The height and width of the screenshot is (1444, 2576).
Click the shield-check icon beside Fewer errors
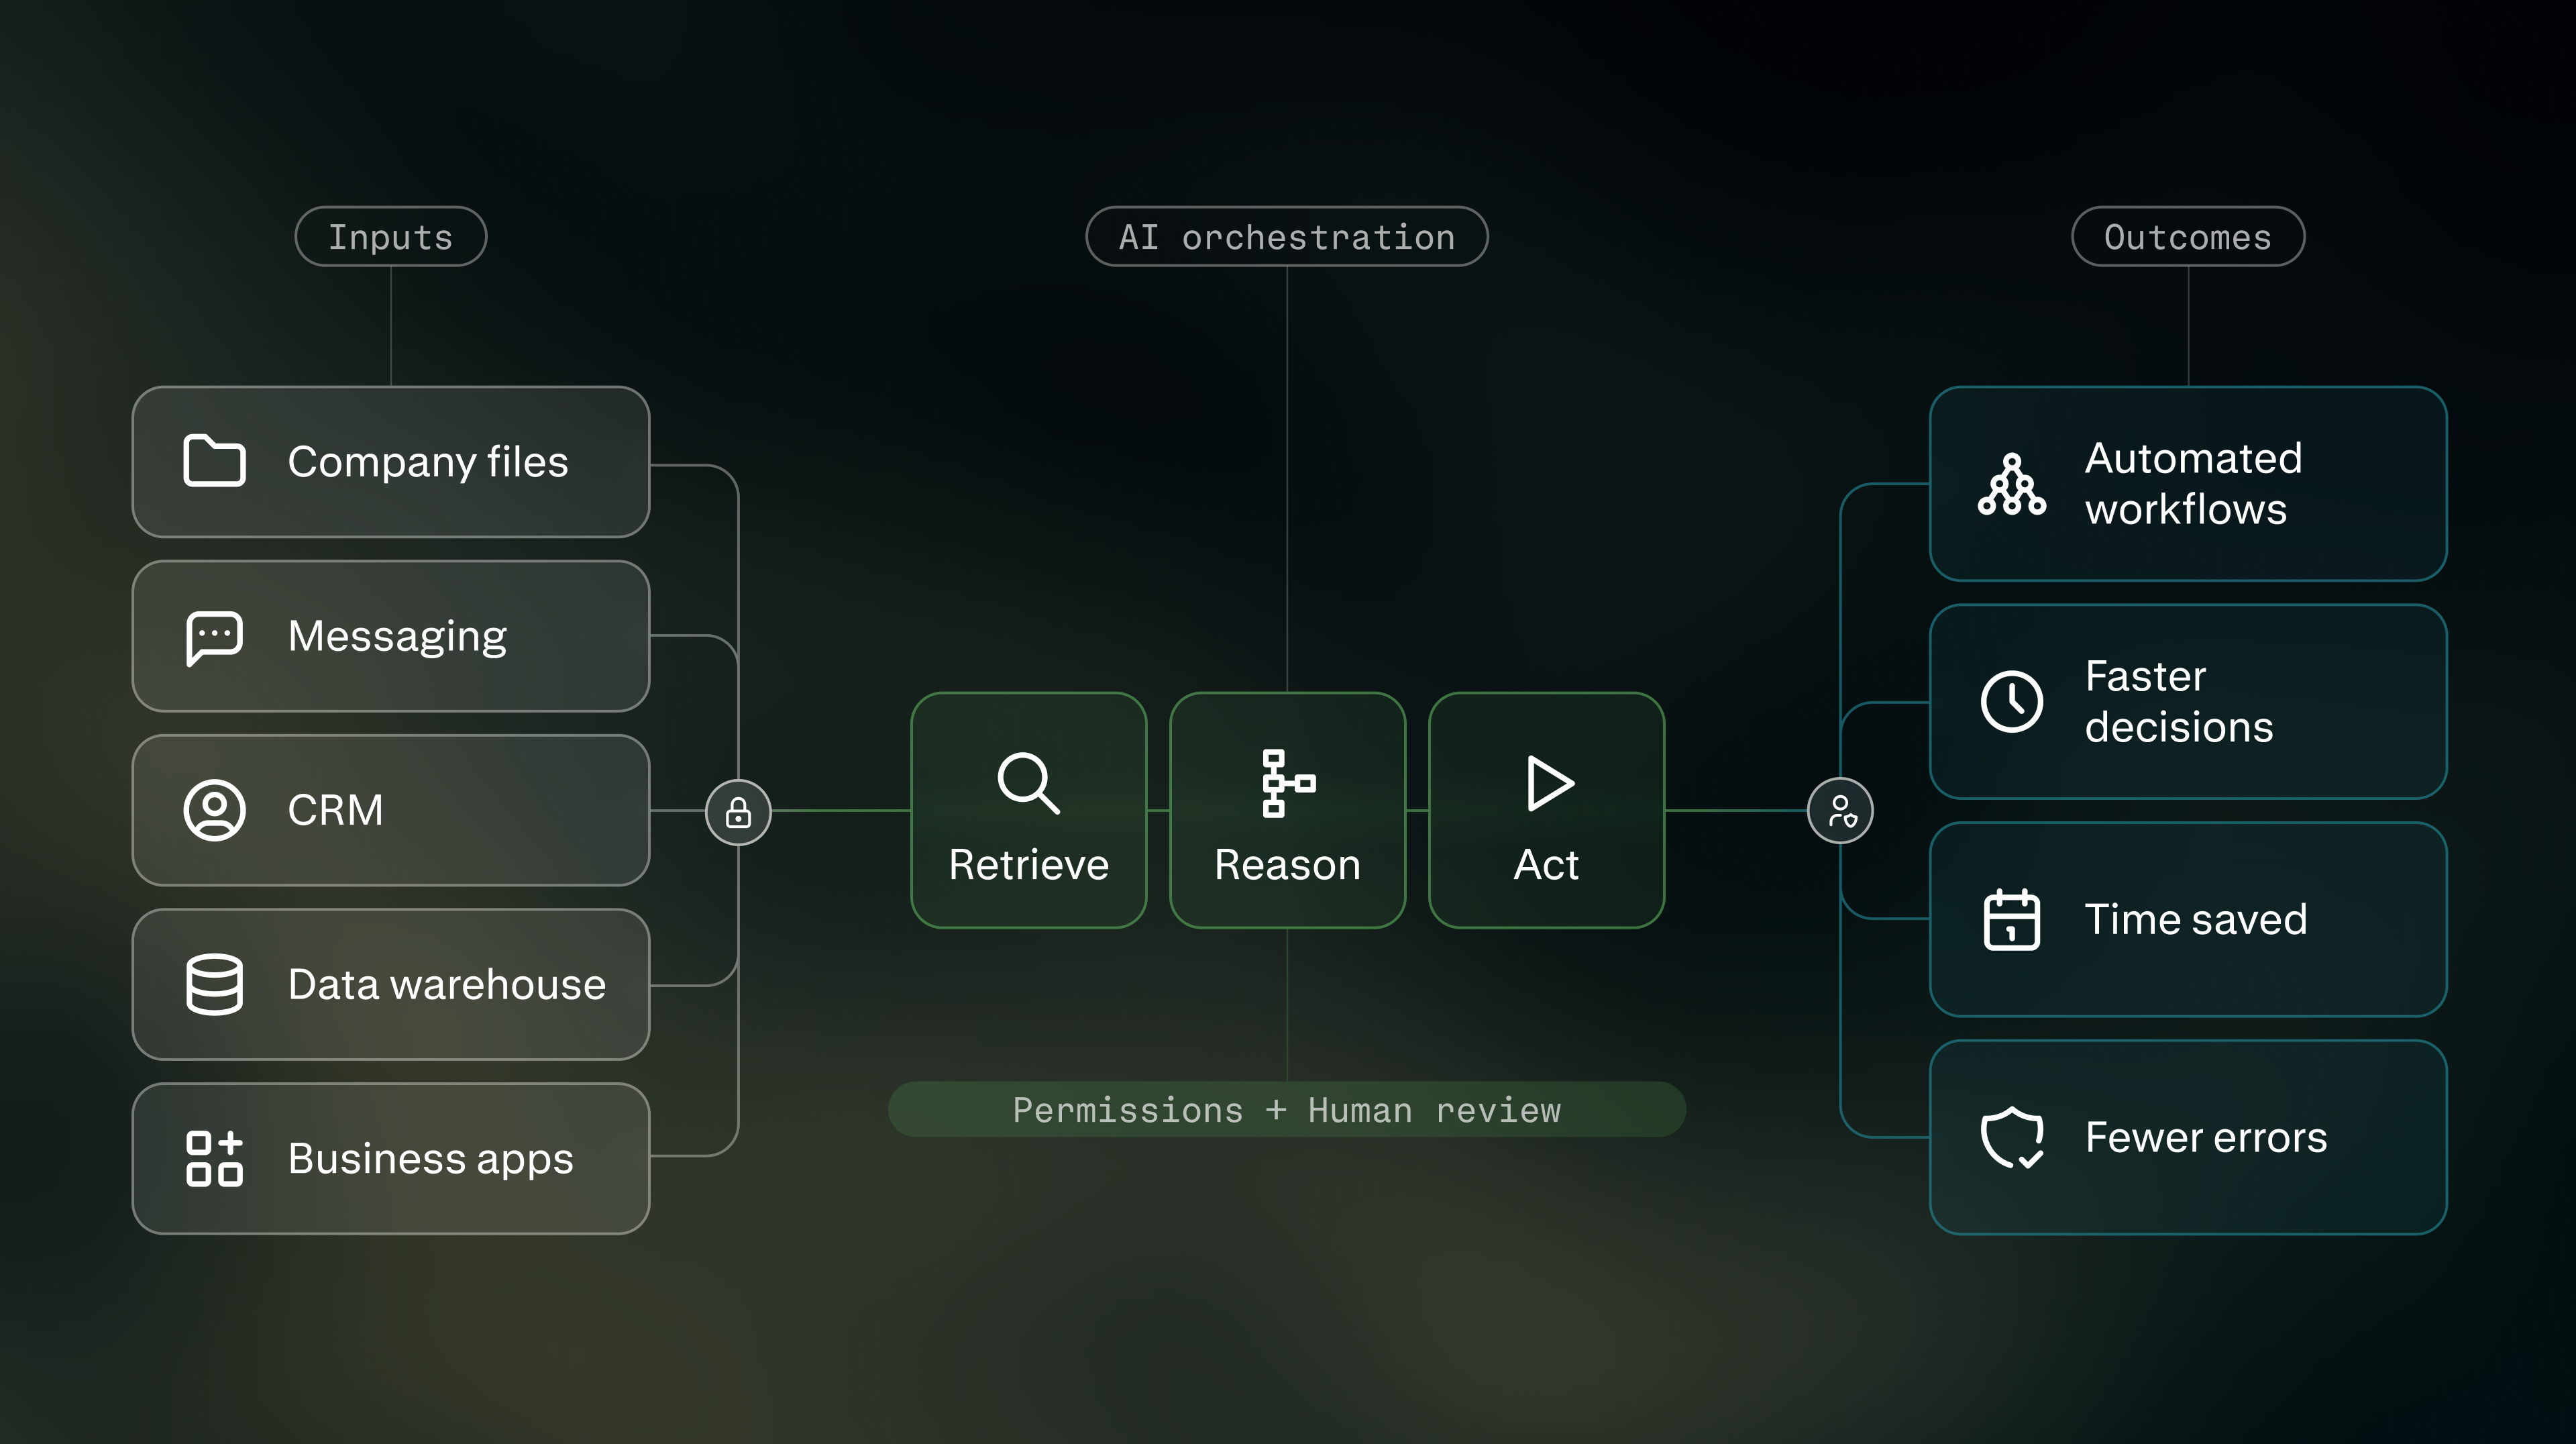(x=2011, y=1137)
